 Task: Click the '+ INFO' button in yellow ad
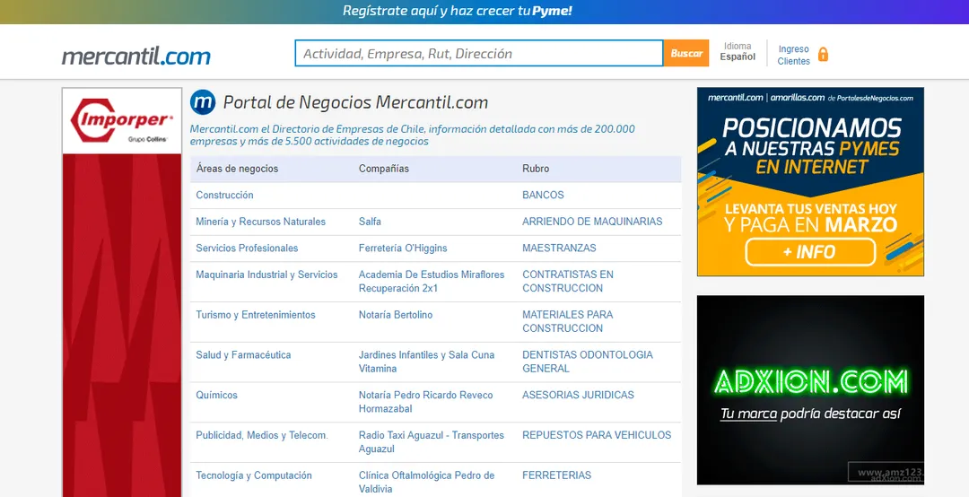pos(810,251)
